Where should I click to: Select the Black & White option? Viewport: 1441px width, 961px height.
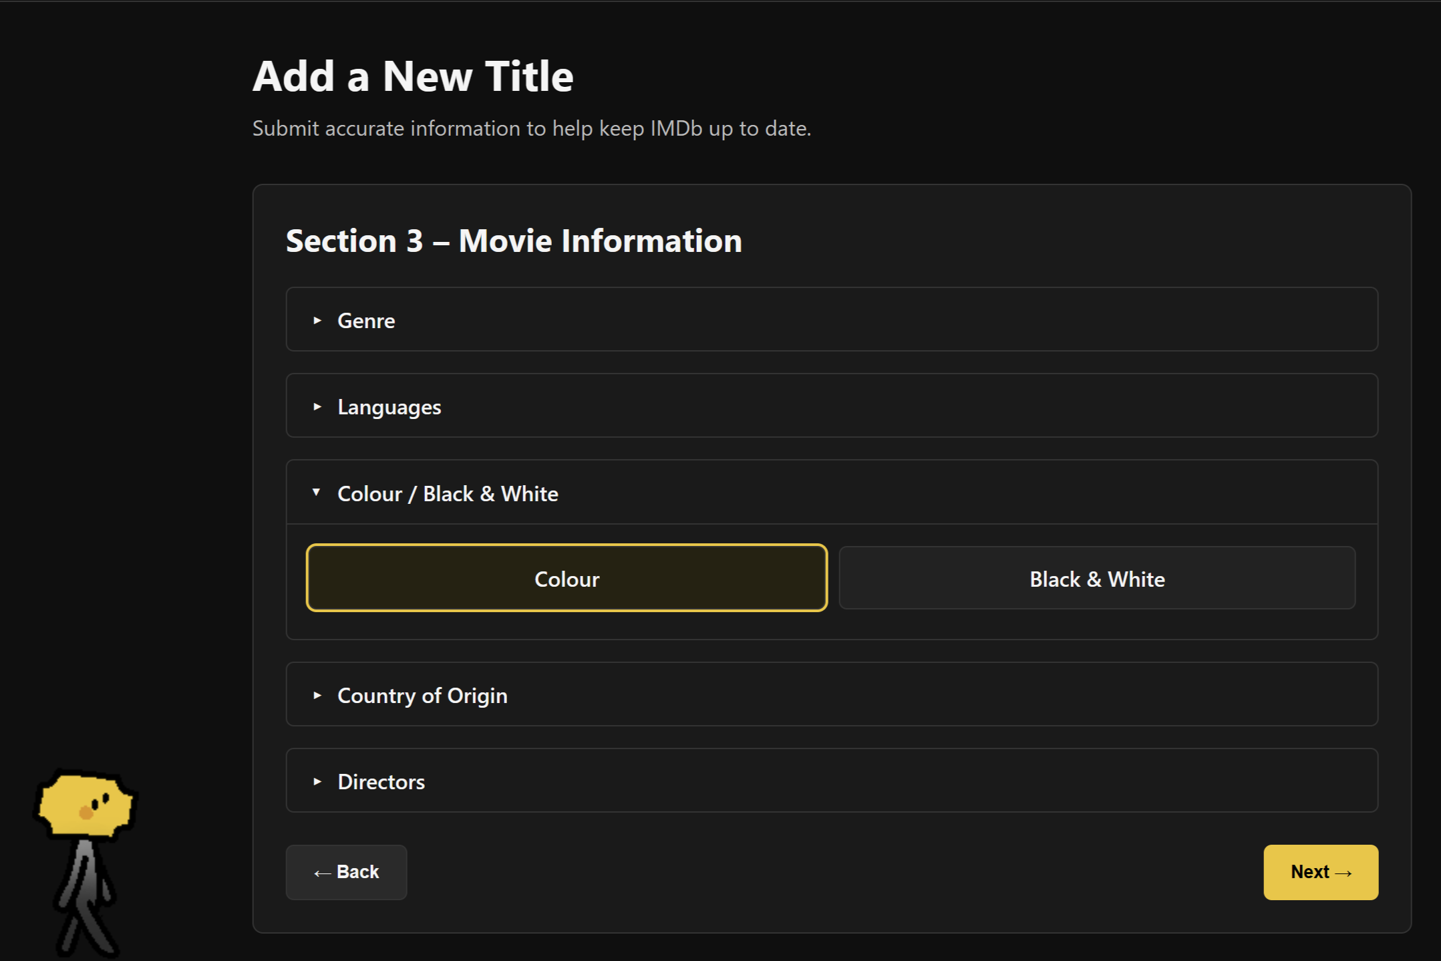pyautogui.click(x=1097, y=579)
